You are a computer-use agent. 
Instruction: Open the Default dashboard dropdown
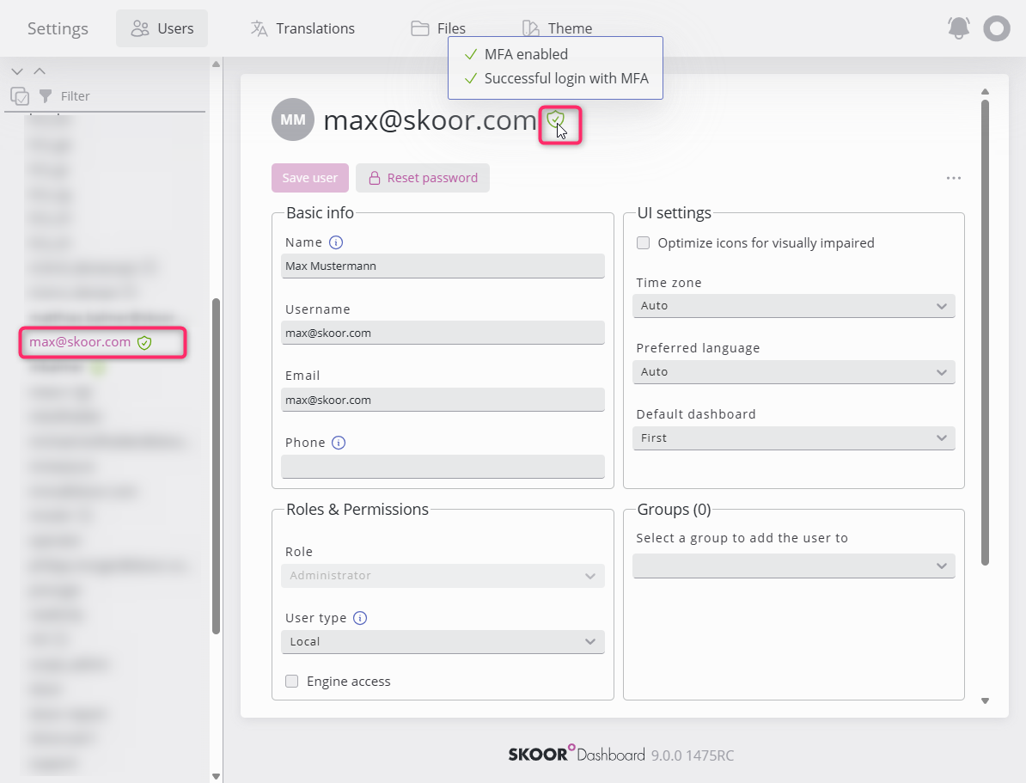pos(795,438)
